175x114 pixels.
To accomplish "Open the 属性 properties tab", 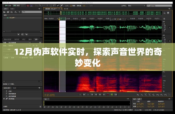I will (30, 39).
